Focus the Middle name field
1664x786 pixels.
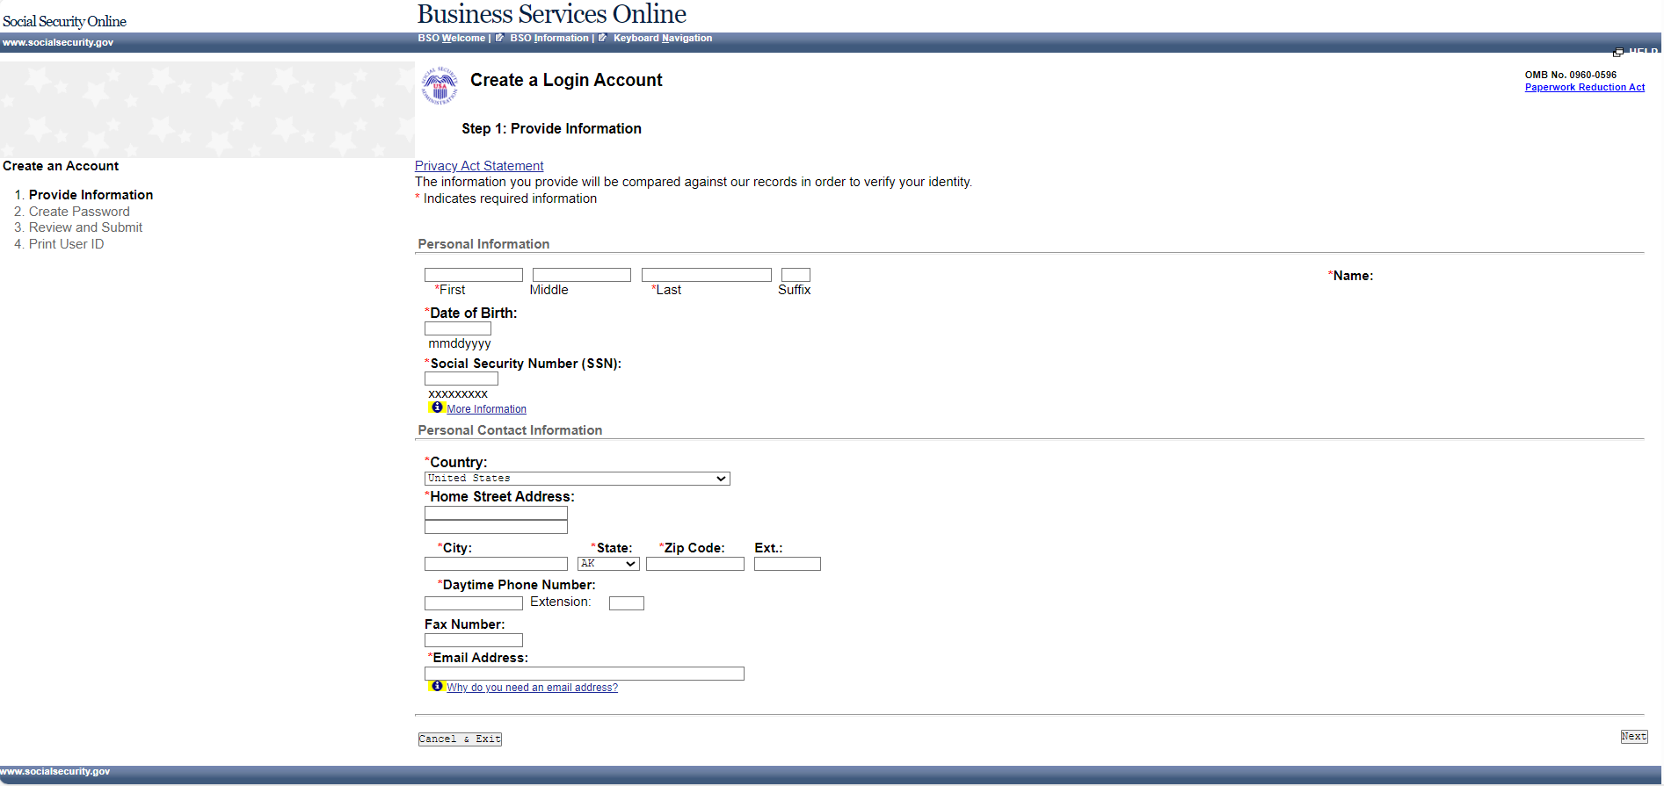[582, 275]
